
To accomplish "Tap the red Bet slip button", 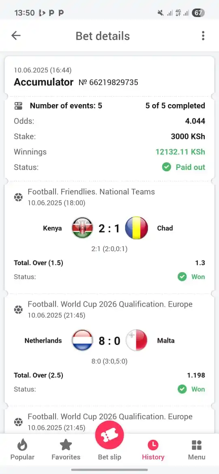I will [109, 435].
